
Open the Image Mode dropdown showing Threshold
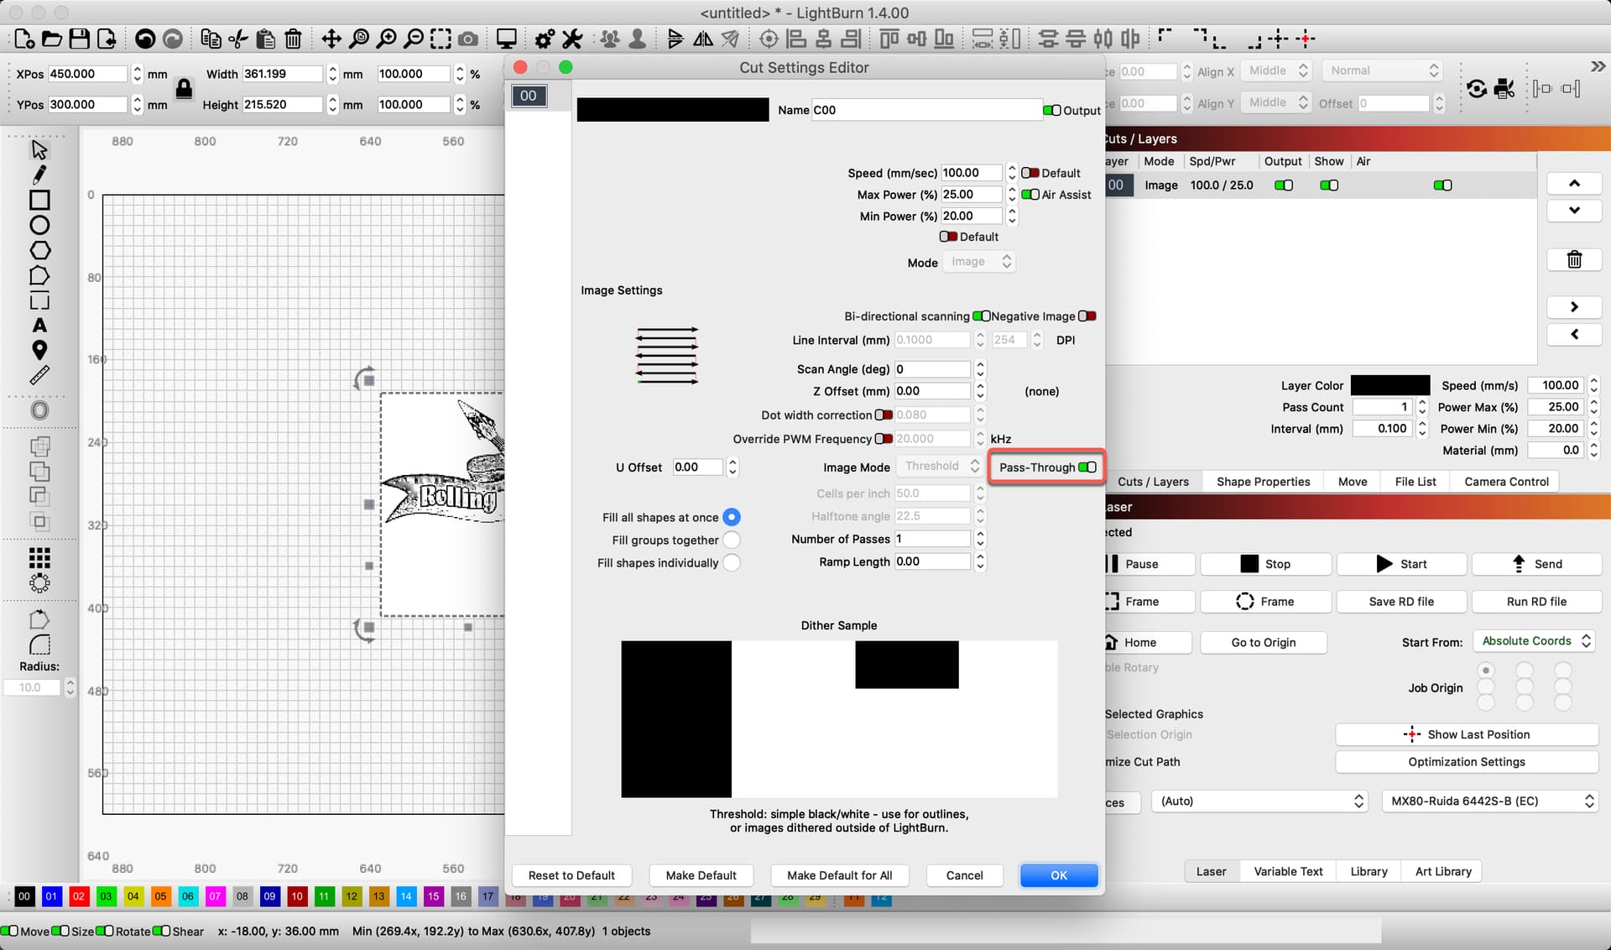[x=940, y=466]
